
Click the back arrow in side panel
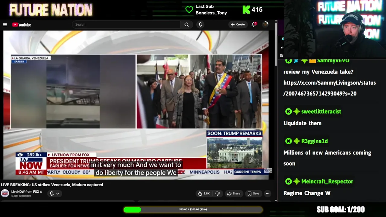(282, 48)
